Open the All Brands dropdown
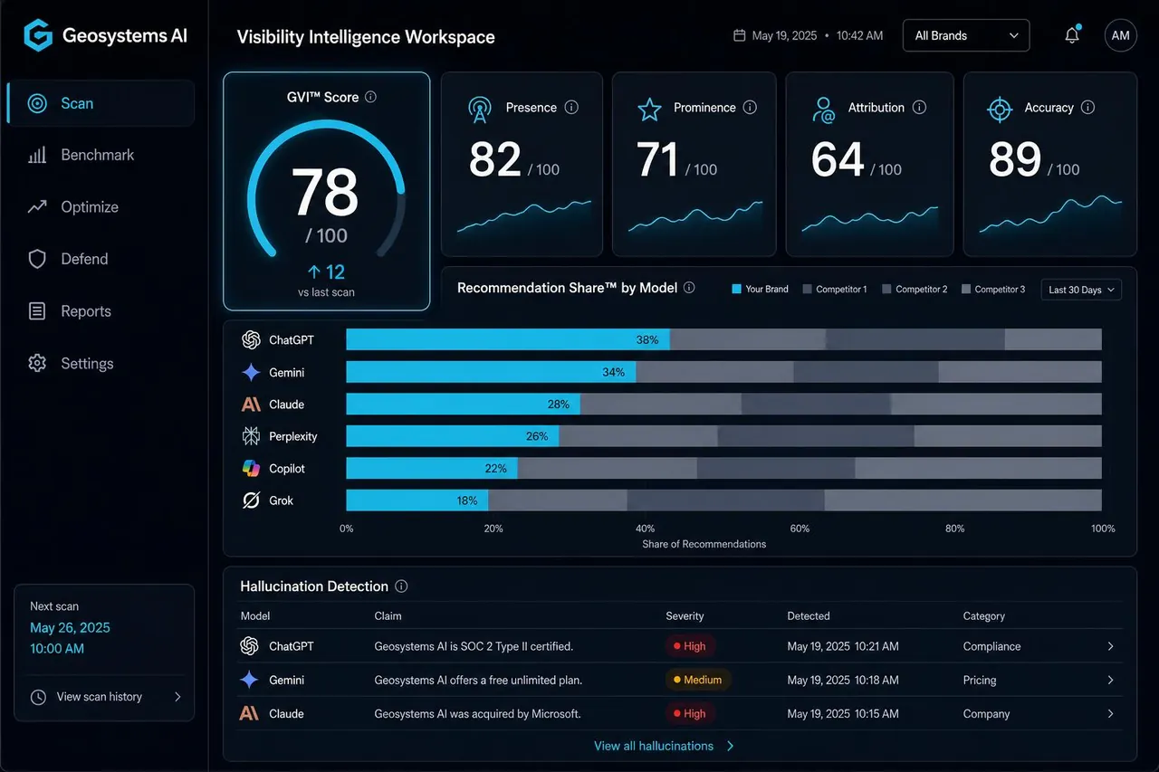1159x772 pixels. point(966,35)
